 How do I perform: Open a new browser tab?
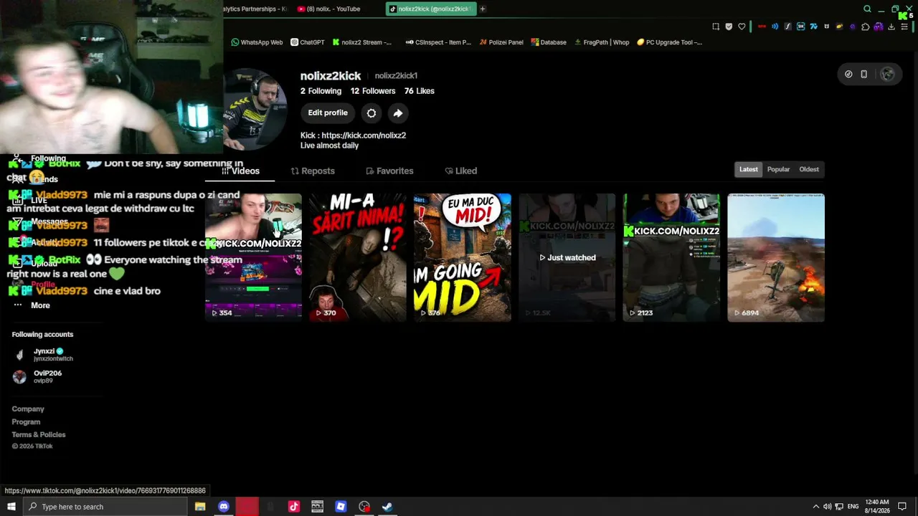[x=483, y=9]
